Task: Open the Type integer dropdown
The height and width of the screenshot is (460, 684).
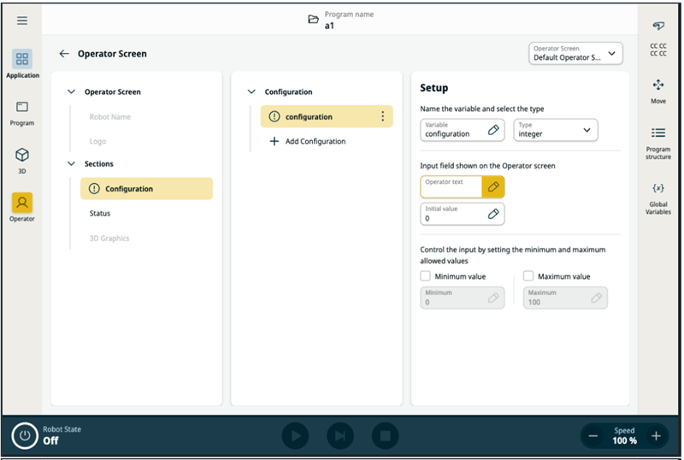Action: 555,130
